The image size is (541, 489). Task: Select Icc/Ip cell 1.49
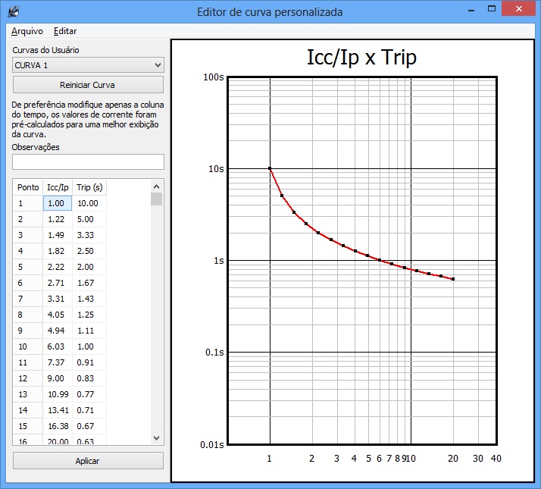(x=58, y=235)
